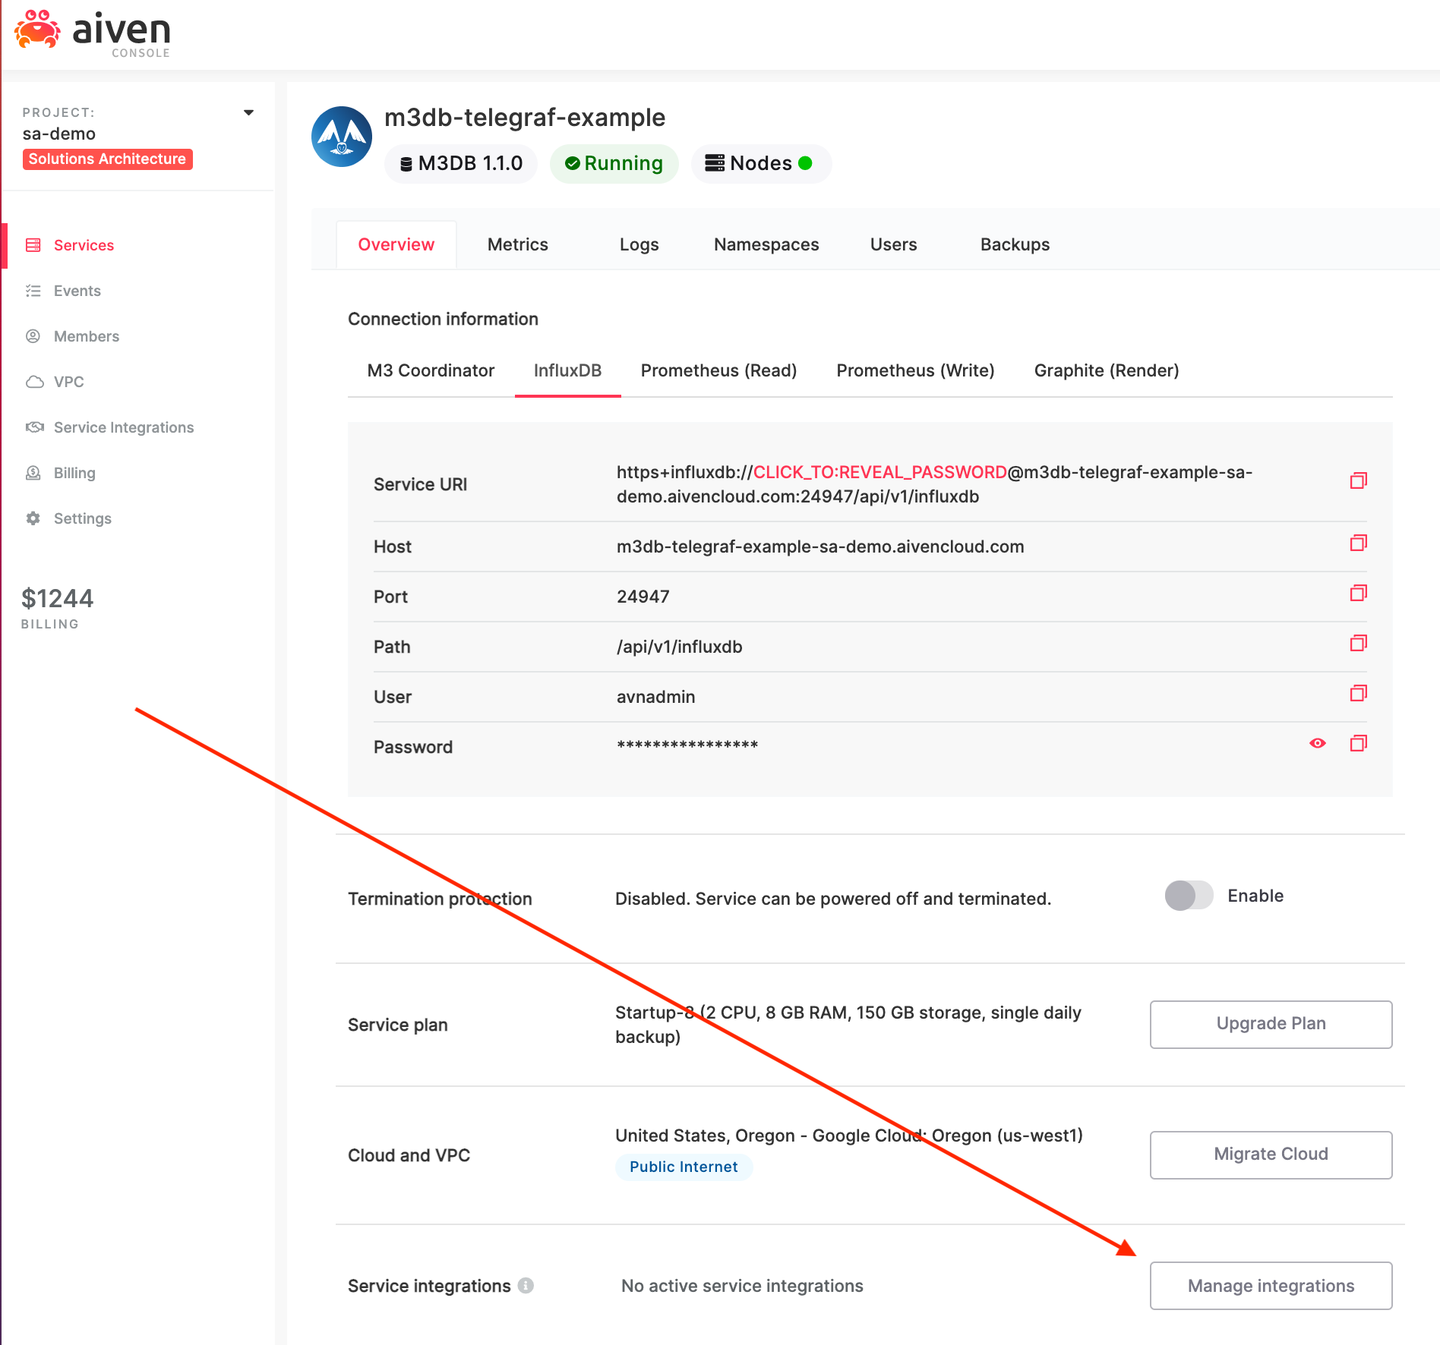Open the Users tab
The width and height of the screenshot is (1440, 1345).
[x=893, y=244]
